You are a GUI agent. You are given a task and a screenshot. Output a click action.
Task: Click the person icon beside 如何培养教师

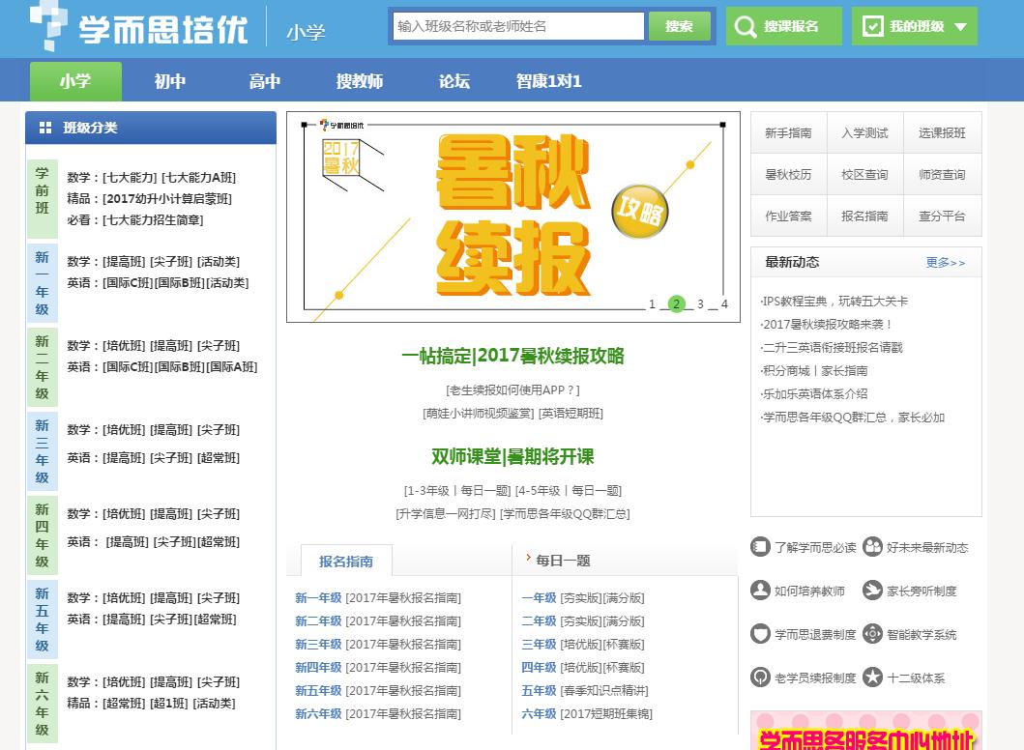(x=760, y=591)
